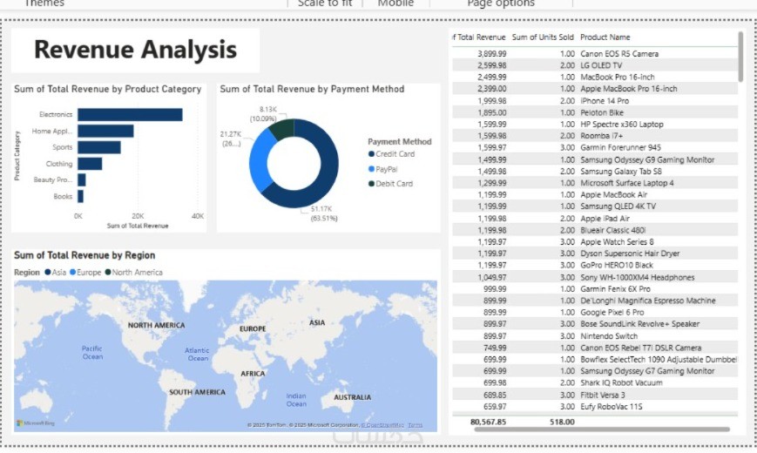Select Samsung Odyssey G7 Gaming Monitor row
The image size is (757, 453).
click(595, 371)
